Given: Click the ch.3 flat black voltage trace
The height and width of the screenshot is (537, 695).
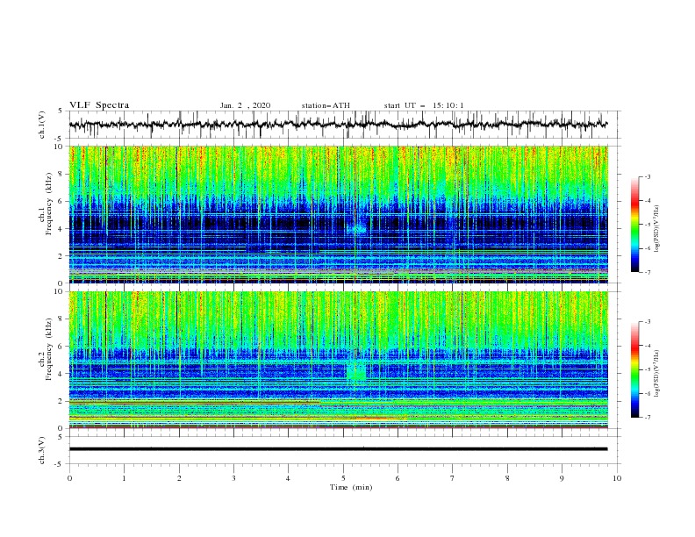Looking at the screenshot, I should pyautogui.click(x=338, y=449).
